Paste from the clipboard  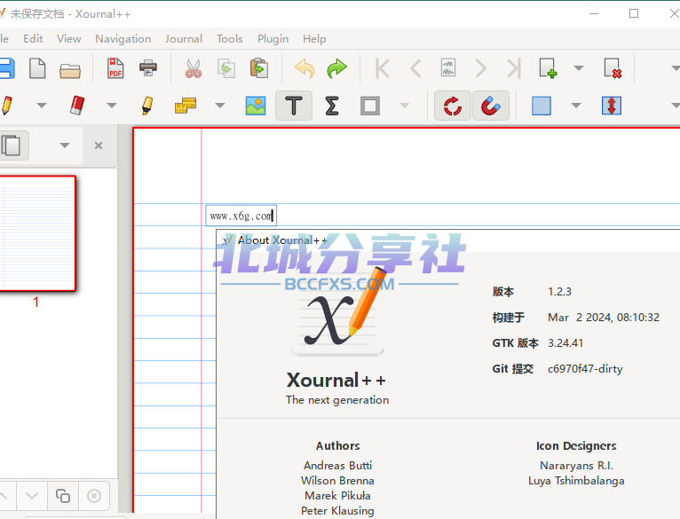click(x=259, y=68)
